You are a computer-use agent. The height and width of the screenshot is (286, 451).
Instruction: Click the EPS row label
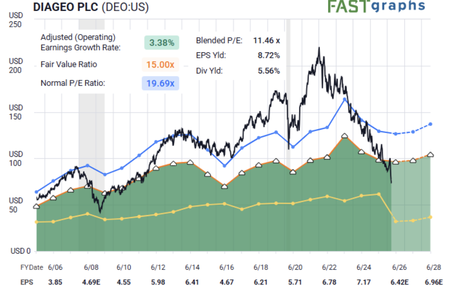tap(27, 282)
